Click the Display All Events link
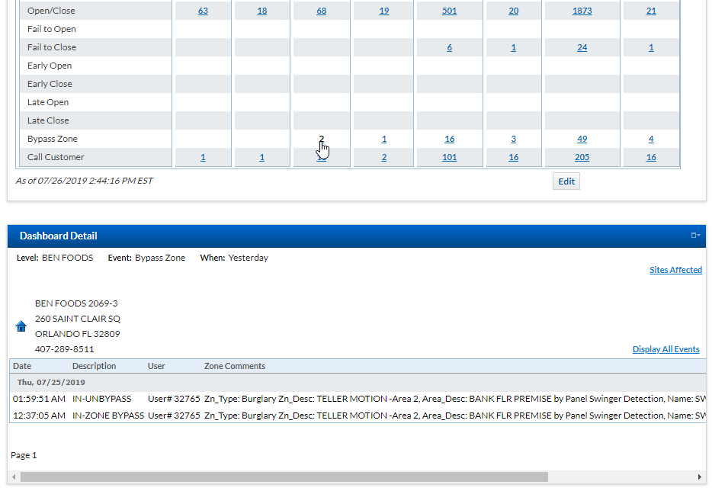The image size is (712, 491). coord(665,349)
